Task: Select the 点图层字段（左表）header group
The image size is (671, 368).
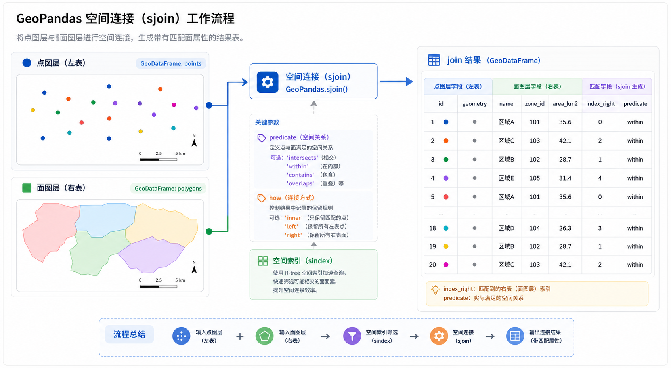Action: click(458, 86)
